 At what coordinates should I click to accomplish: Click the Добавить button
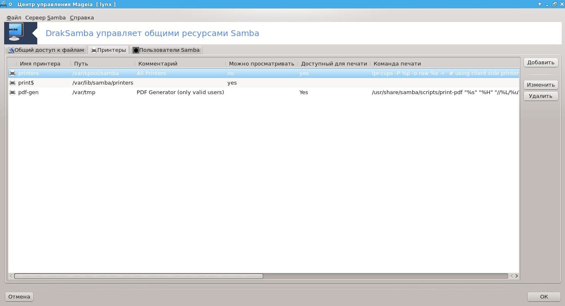[x=541, y=63]
